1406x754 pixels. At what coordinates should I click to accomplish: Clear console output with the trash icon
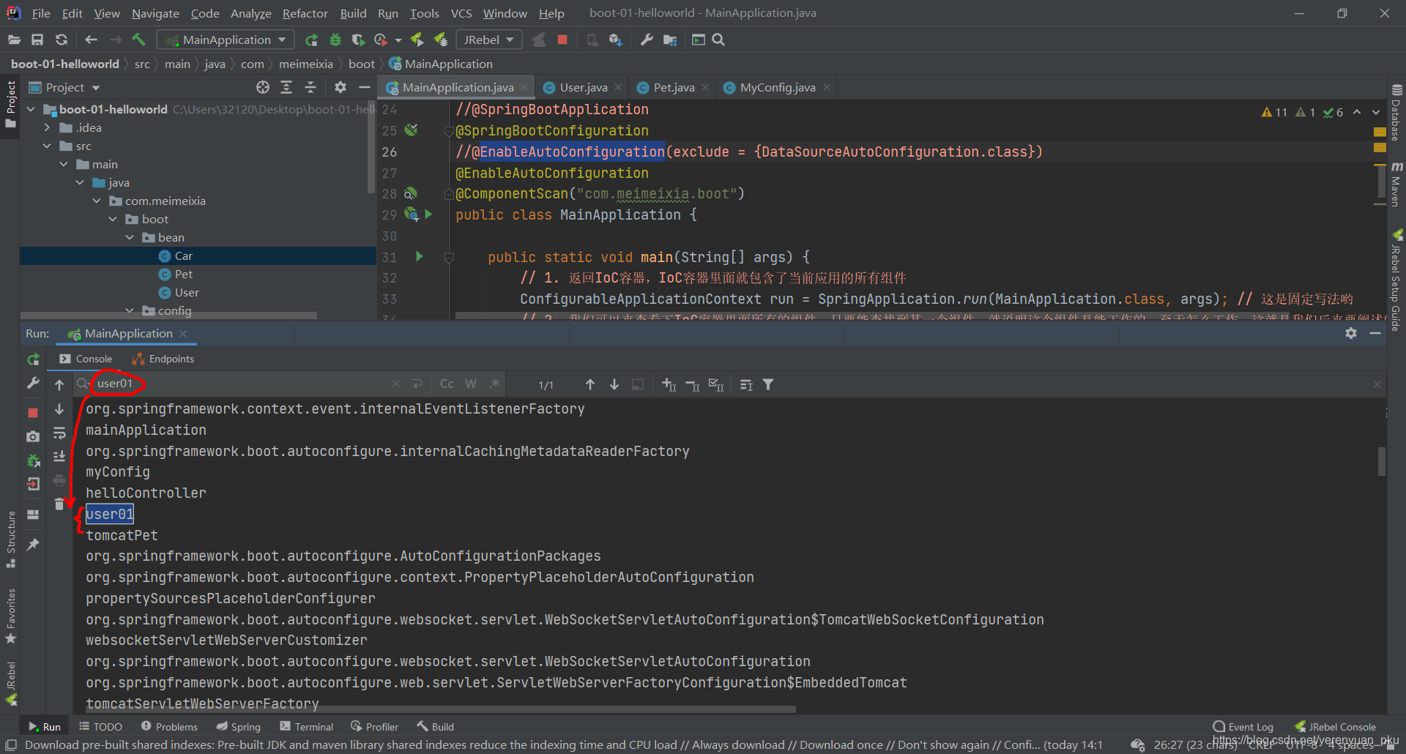(x=59, y=504)
